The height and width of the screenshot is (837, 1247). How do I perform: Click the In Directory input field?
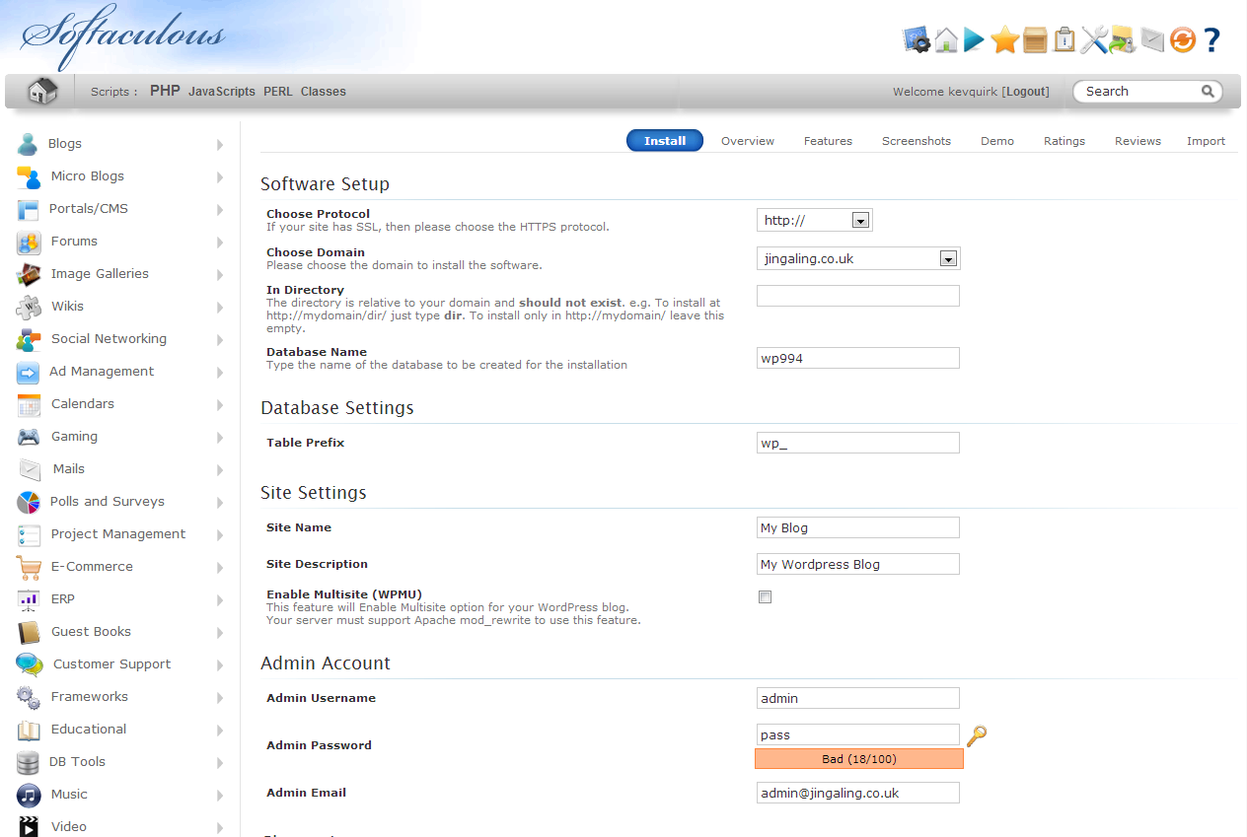[x=857, y=296]
